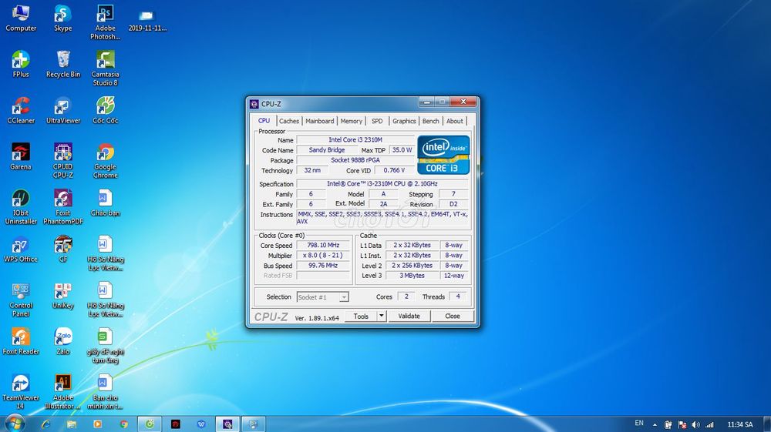771x432 pixels.
Task: Click the Tools button
Action: [361, 316]
